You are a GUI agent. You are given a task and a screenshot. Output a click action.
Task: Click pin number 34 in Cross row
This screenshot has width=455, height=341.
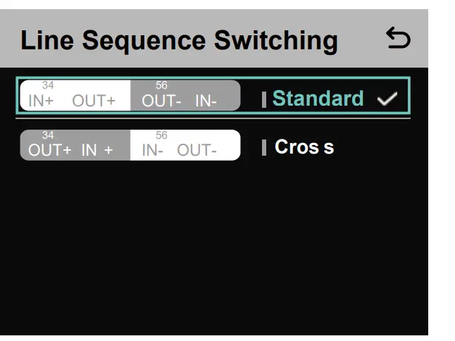[48, 135]
